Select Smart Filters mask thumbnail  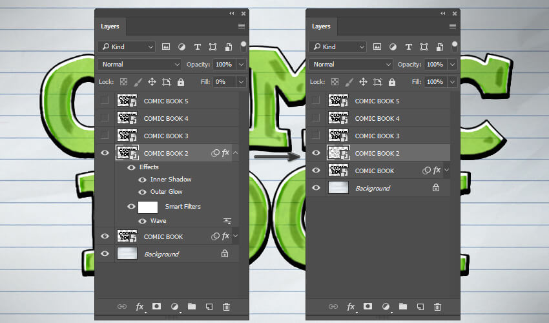pyautogui.click(x=148, y=207)
